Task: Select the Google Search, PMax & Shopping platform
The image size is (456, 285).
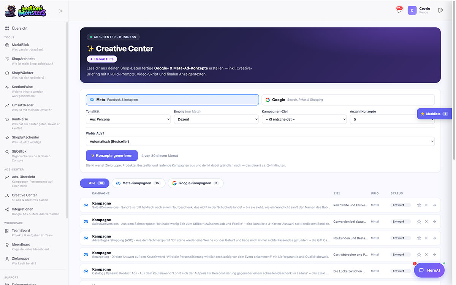Action: tap(348, 100)
